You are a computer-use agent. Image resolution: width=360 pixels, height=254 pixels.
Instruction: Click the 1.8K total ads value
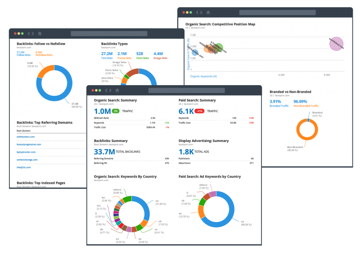[x=186, y=152]
